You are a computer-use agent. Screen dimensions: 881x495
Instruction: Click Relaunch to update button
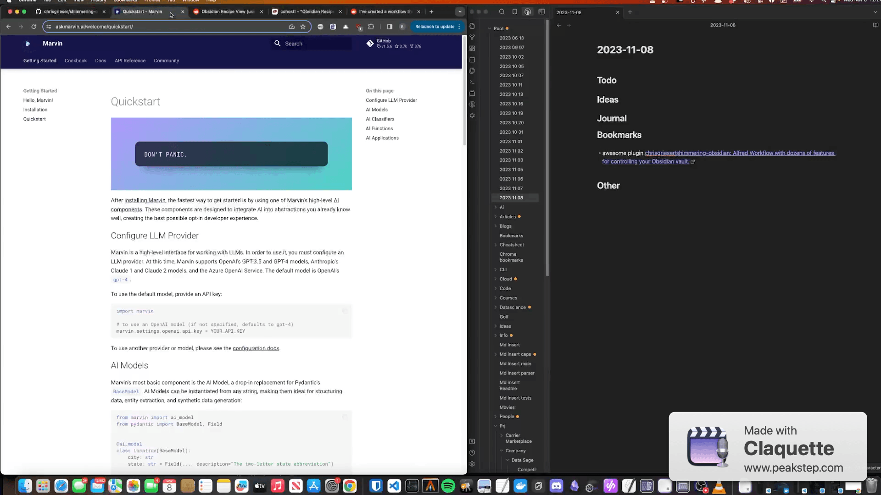pyautogui.click(x=435, y=27)
